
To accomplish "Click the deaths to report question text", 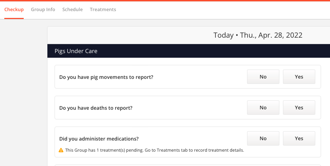I will [x=96, y=108].
